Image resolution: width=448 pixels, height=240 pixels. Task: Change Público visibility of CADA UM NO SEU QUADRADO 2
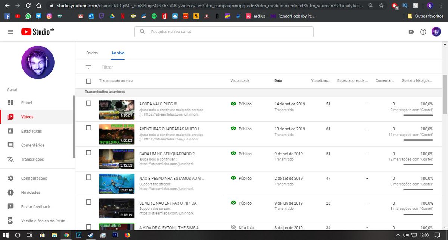point(241,154)
